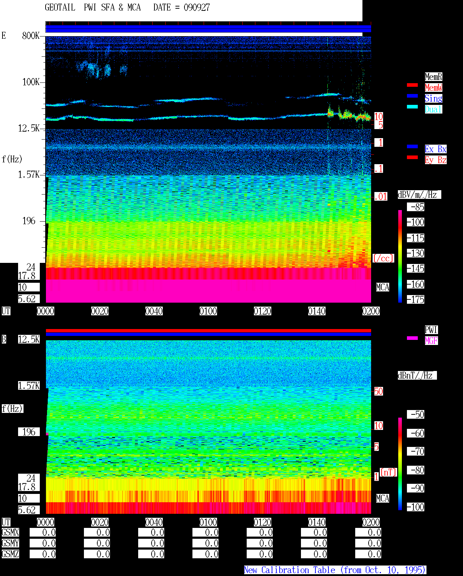This screenshot has height=576, width=463.
Task: Open the New Calibration Table link
Action: tap(335, 570)
